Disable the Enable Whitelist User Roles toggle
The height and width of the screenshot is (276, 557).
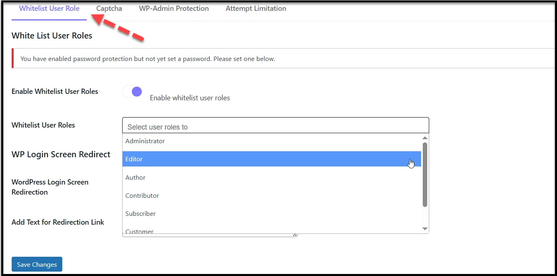coord(133,91)
